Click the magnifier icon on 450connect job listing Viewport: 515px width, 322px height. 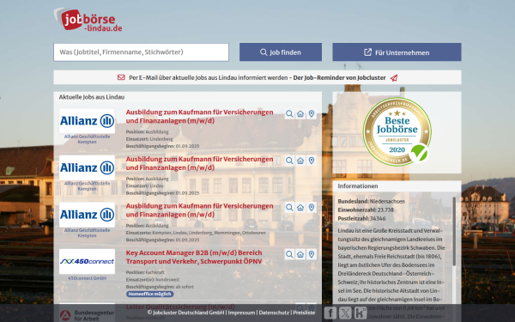click(289, 254)
